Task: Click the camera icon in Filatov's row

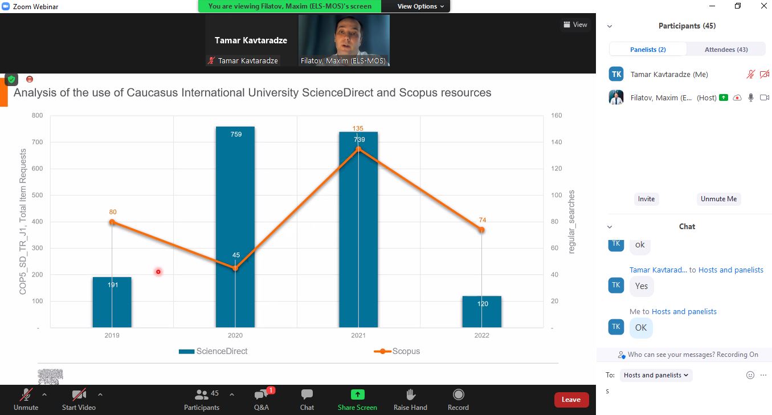Action: [765, 97]
